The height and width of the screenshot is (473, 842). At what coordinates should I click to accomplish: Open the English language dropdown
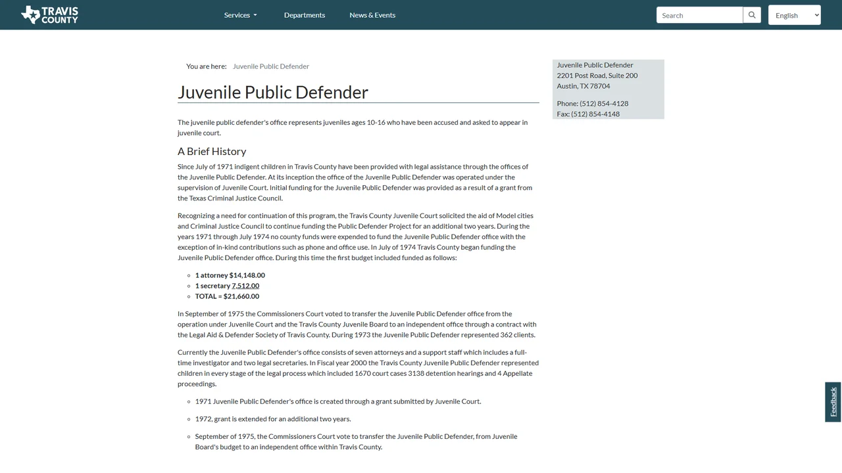point(795,15)
